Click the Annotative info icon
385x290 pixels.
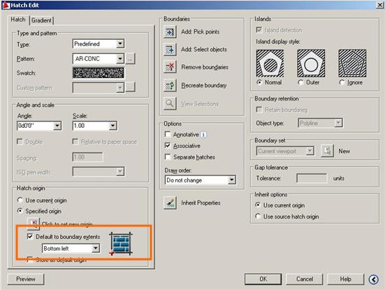[x=203, y=135]
